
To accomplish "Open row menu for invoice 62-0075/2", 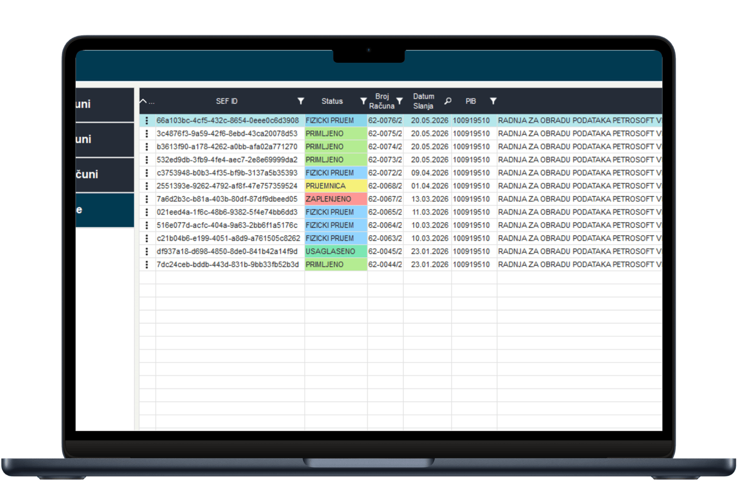I will [147, 134].
